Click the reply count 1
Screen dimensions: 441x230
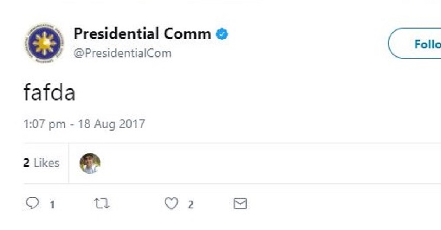point(52,205)
